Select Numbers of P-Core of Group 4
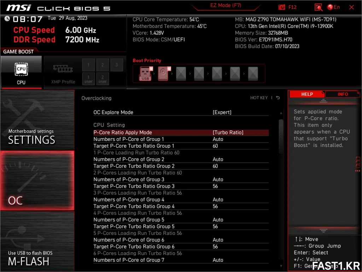The height and width of the screenshot is (272, 362). (x=181, y=200)
